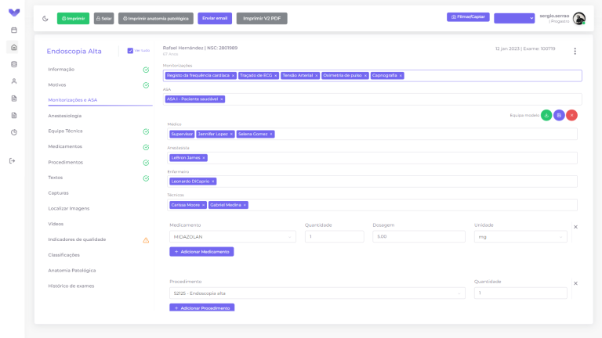Click the Dosagem input field

click(x=419, y=236)
